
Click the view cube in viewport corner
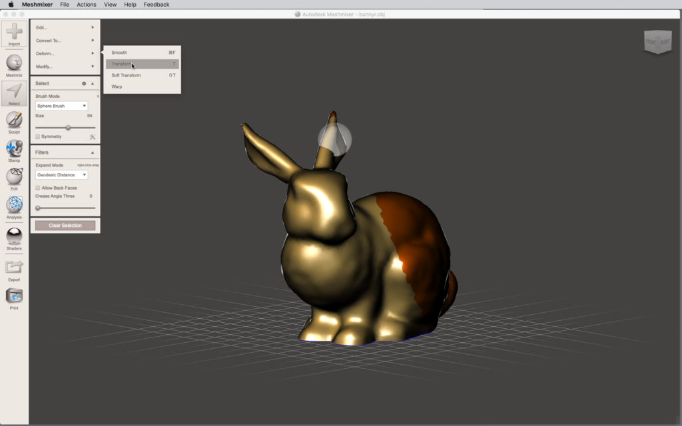[x=657, y=42]
